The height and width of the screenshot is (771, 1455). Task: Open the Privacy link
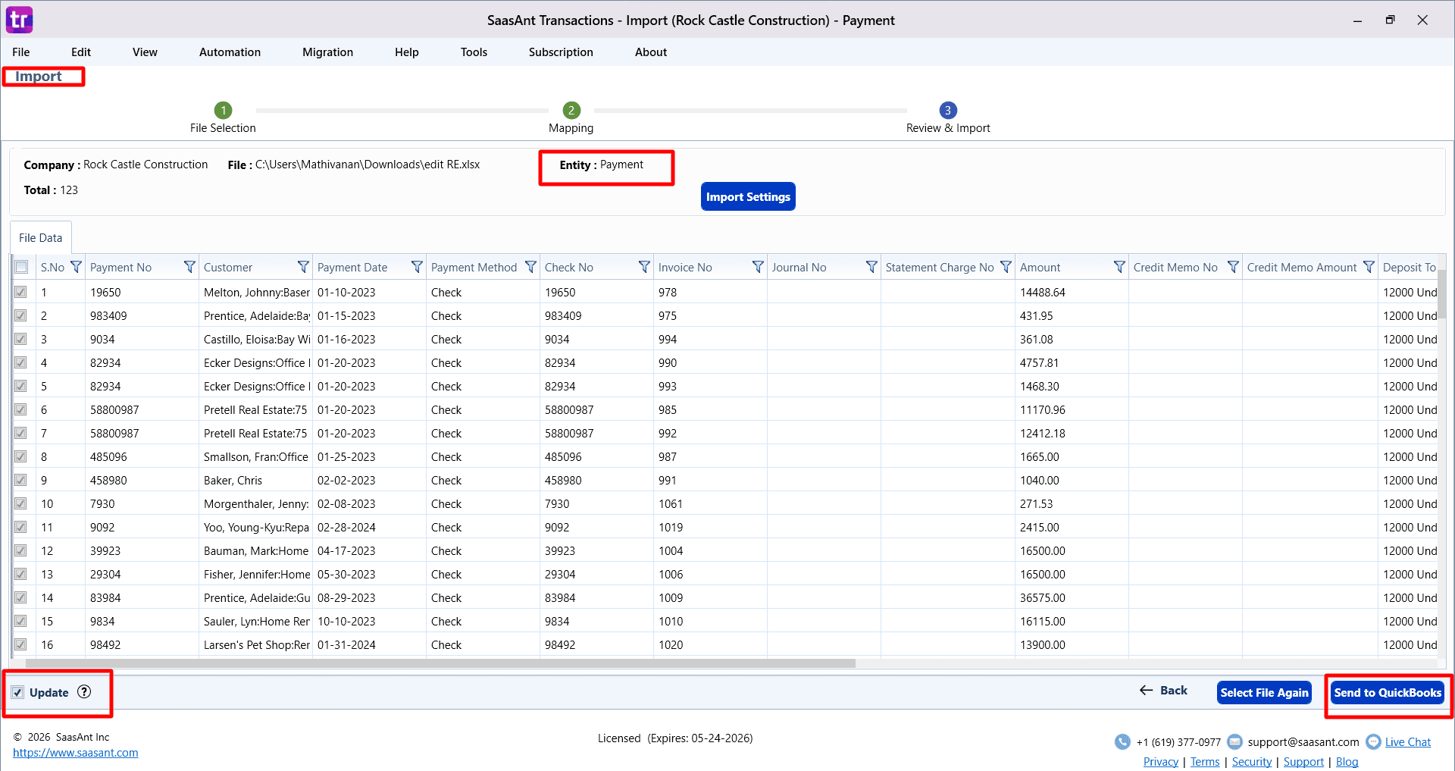[x=1161, y=761]
